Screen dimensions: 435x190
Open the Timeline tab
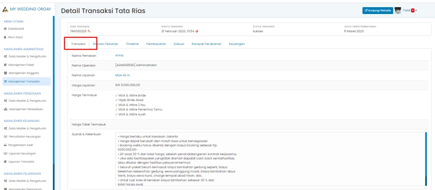132,44
